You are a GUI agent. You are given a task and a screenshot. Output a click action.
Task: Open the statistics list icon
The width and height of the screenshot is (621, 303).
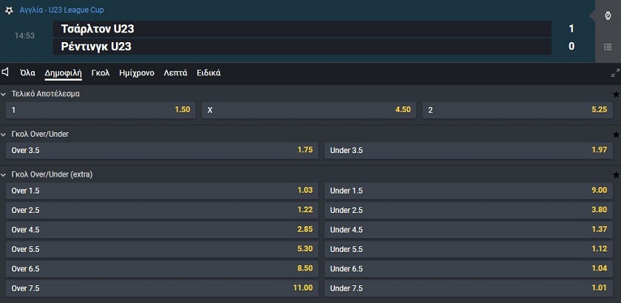pyautogui.click(x=608, y=47)
